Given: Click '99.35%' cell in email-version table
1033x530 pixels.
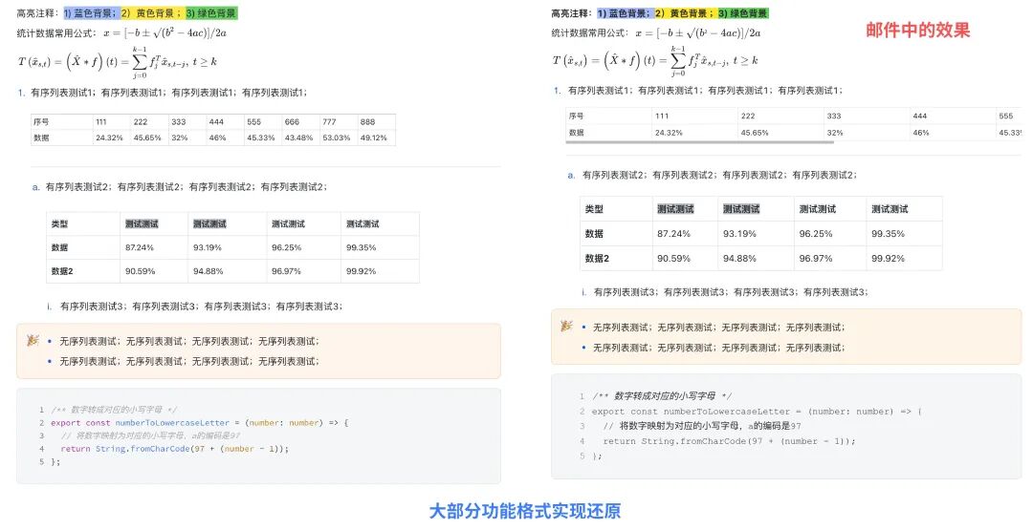Looking at the screenshot, I should 904,233.
